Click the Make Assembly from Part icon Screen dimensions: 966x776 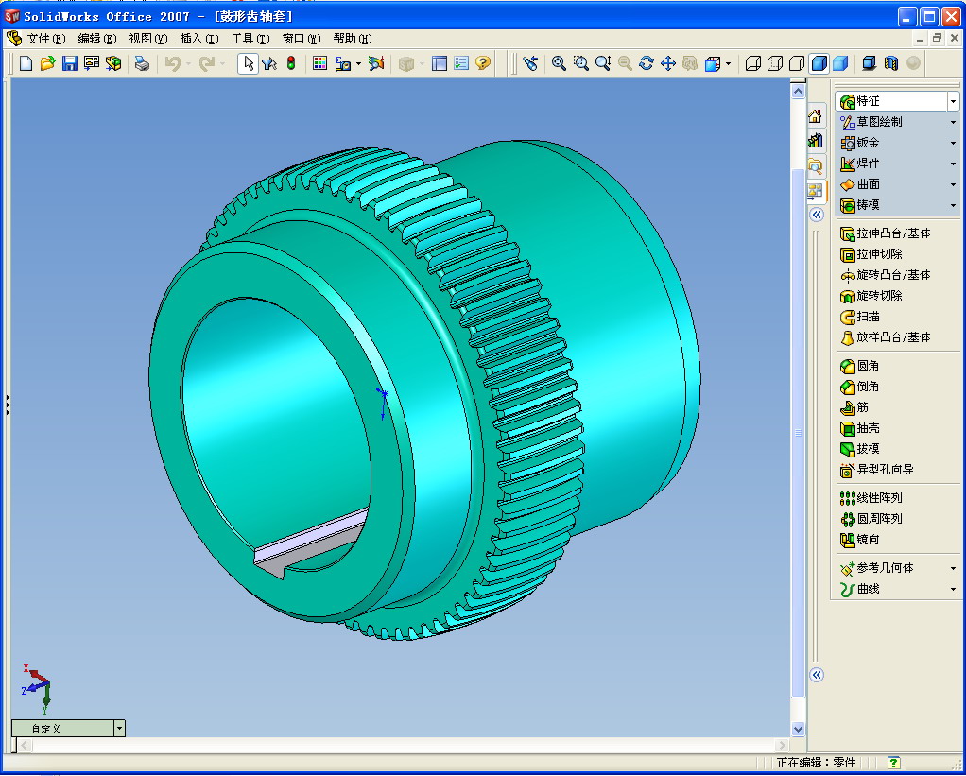tap(113, 62)
